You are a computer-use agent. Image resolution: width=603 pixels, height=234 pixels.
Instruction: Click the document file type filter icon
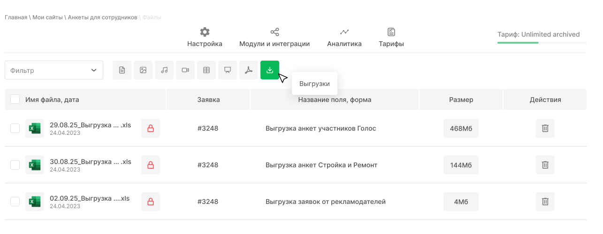[x=122, y=70]
